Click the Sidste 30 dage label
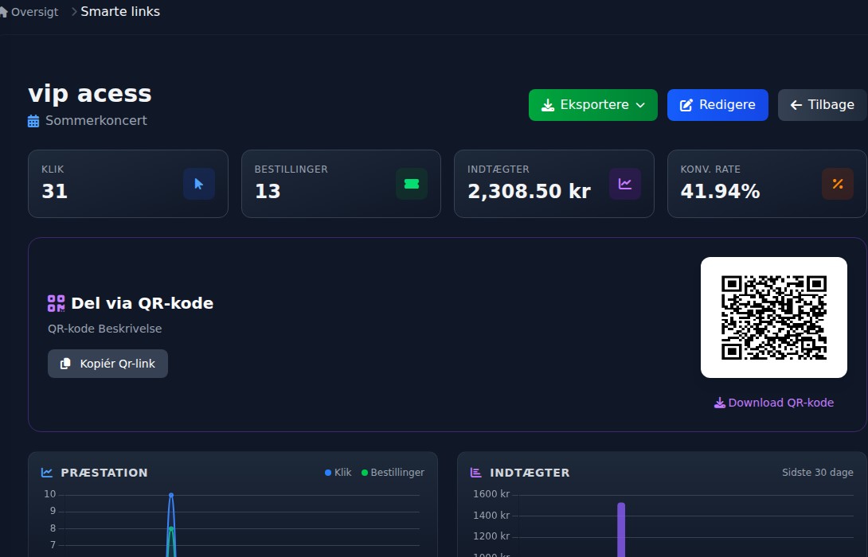 (818, 473)
